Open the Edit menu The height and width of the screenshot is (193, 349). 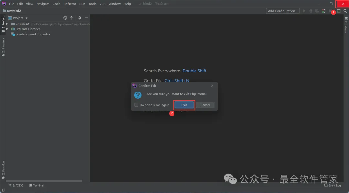(20, 4)
